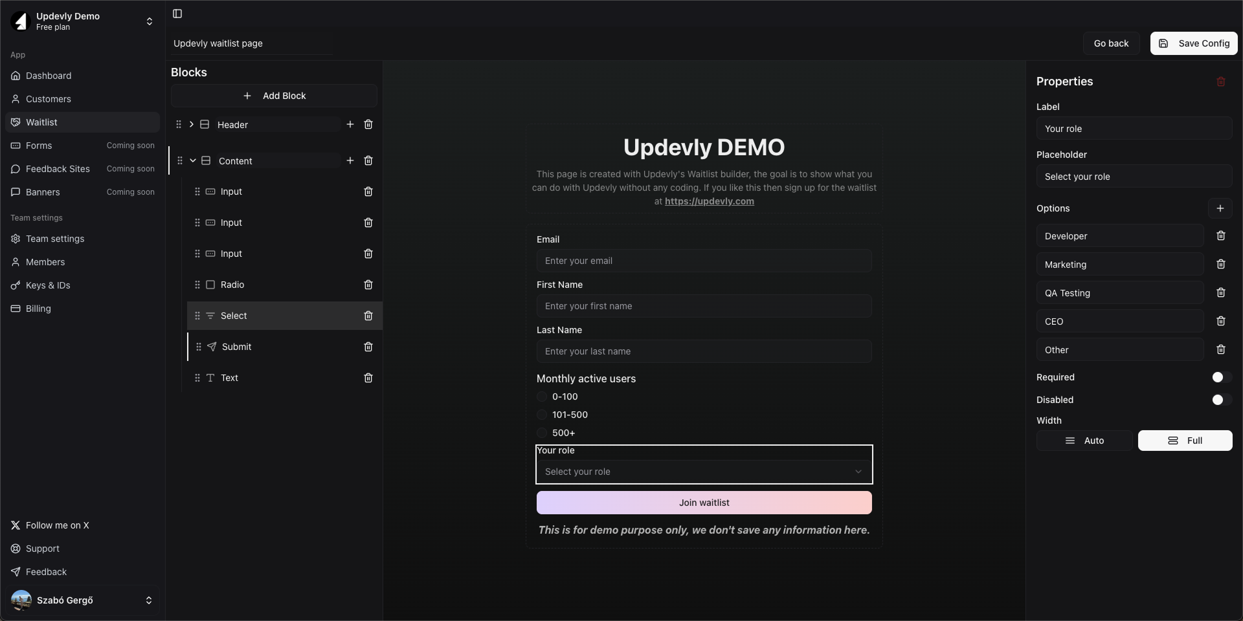
Task: Remove the Other option
Action: pyautogui.click(x=1221, y=350)
